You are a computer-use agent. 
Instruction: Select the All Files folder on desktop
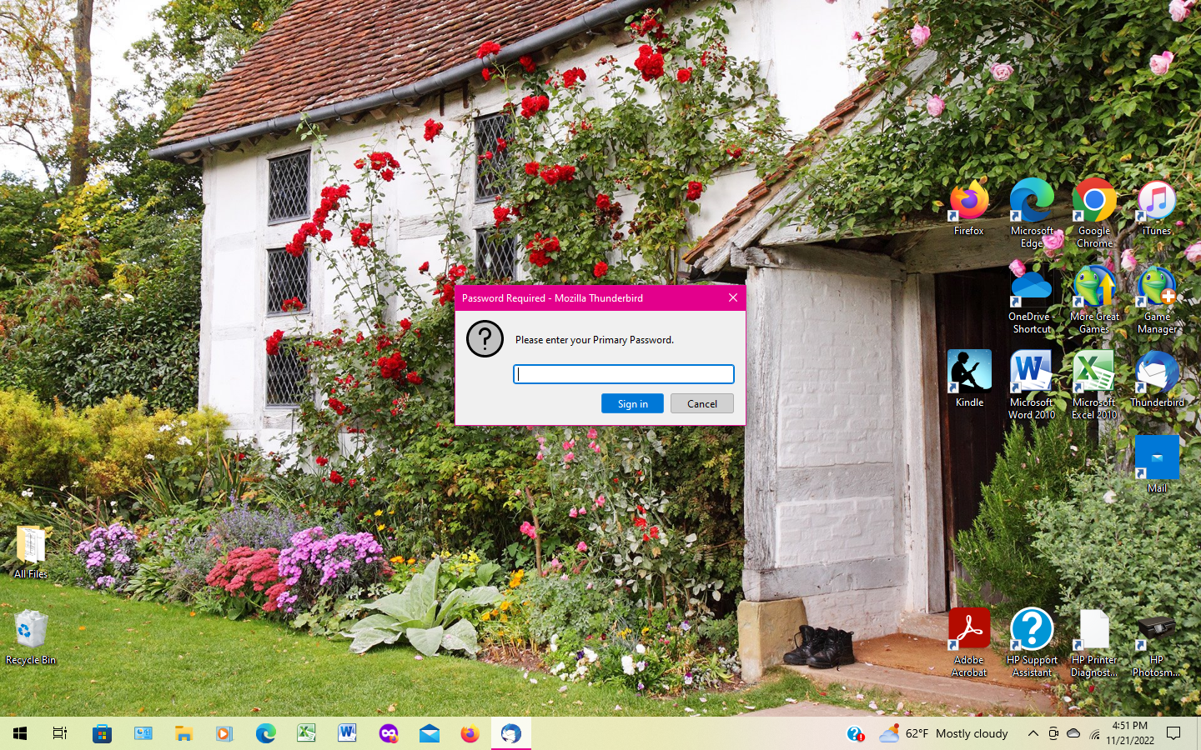[x=31, y=551]
